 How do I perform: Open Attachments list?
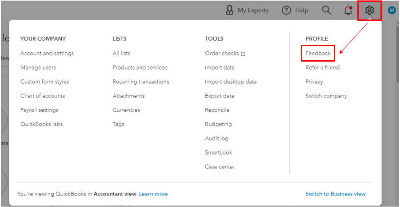click(128, 96)
